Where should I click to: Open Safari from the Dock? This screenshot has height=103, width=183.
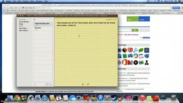pyautogui.click(x=45, y=98)
